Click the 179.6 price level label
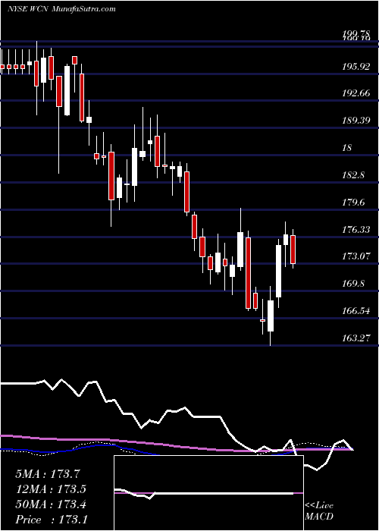The image size is (379, 531). click(x=353, y=203)
